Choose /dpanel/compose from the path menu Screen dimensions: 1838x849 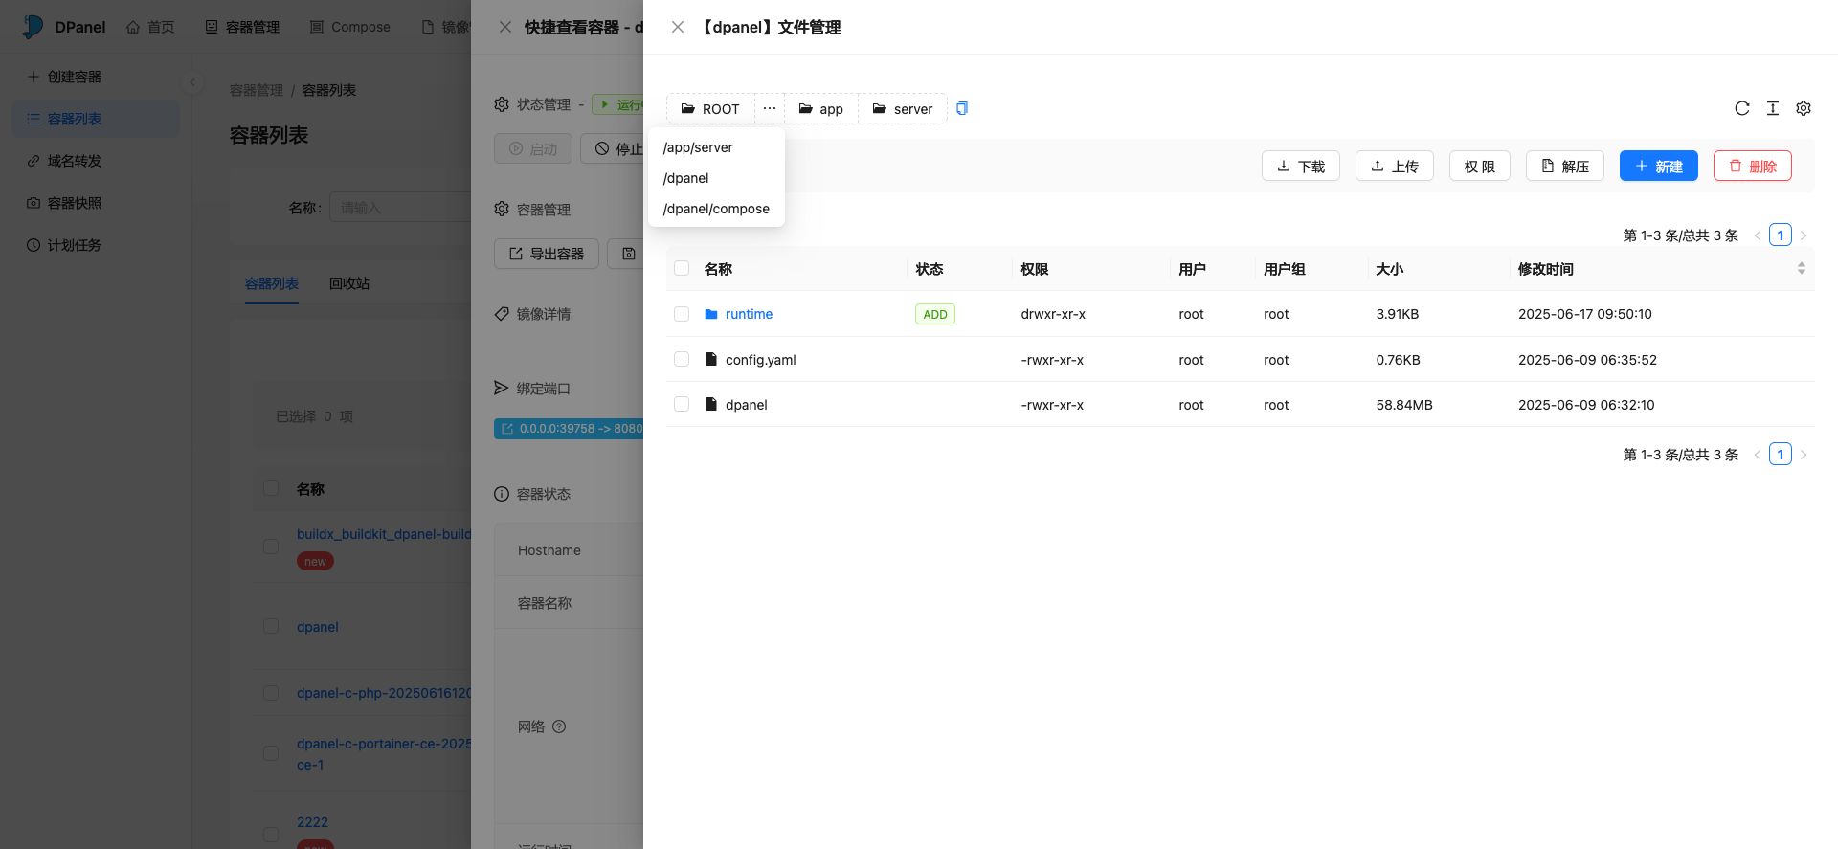click(x=716, y=209)
